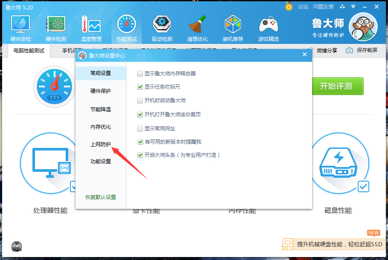Open 游戏精选 game selection gamepad icon
This screenshot has width=388, height=260.
[x=269, y=27]
